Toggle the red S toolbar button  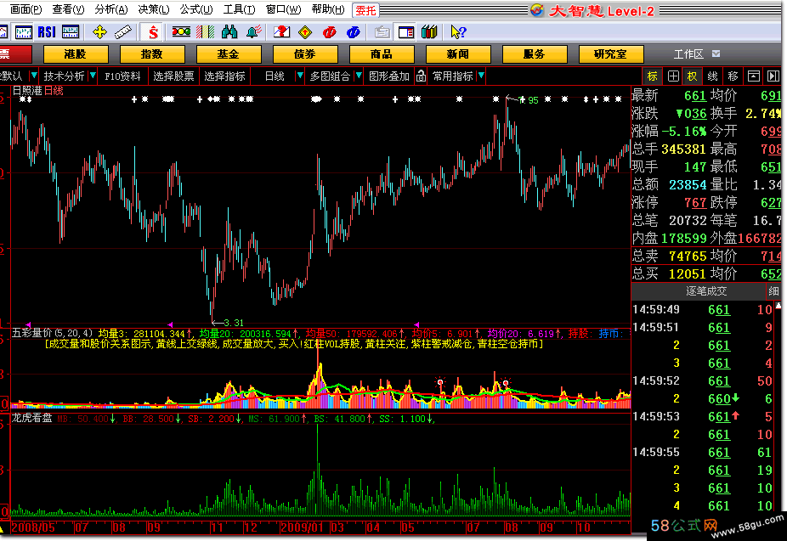[153, 32]
